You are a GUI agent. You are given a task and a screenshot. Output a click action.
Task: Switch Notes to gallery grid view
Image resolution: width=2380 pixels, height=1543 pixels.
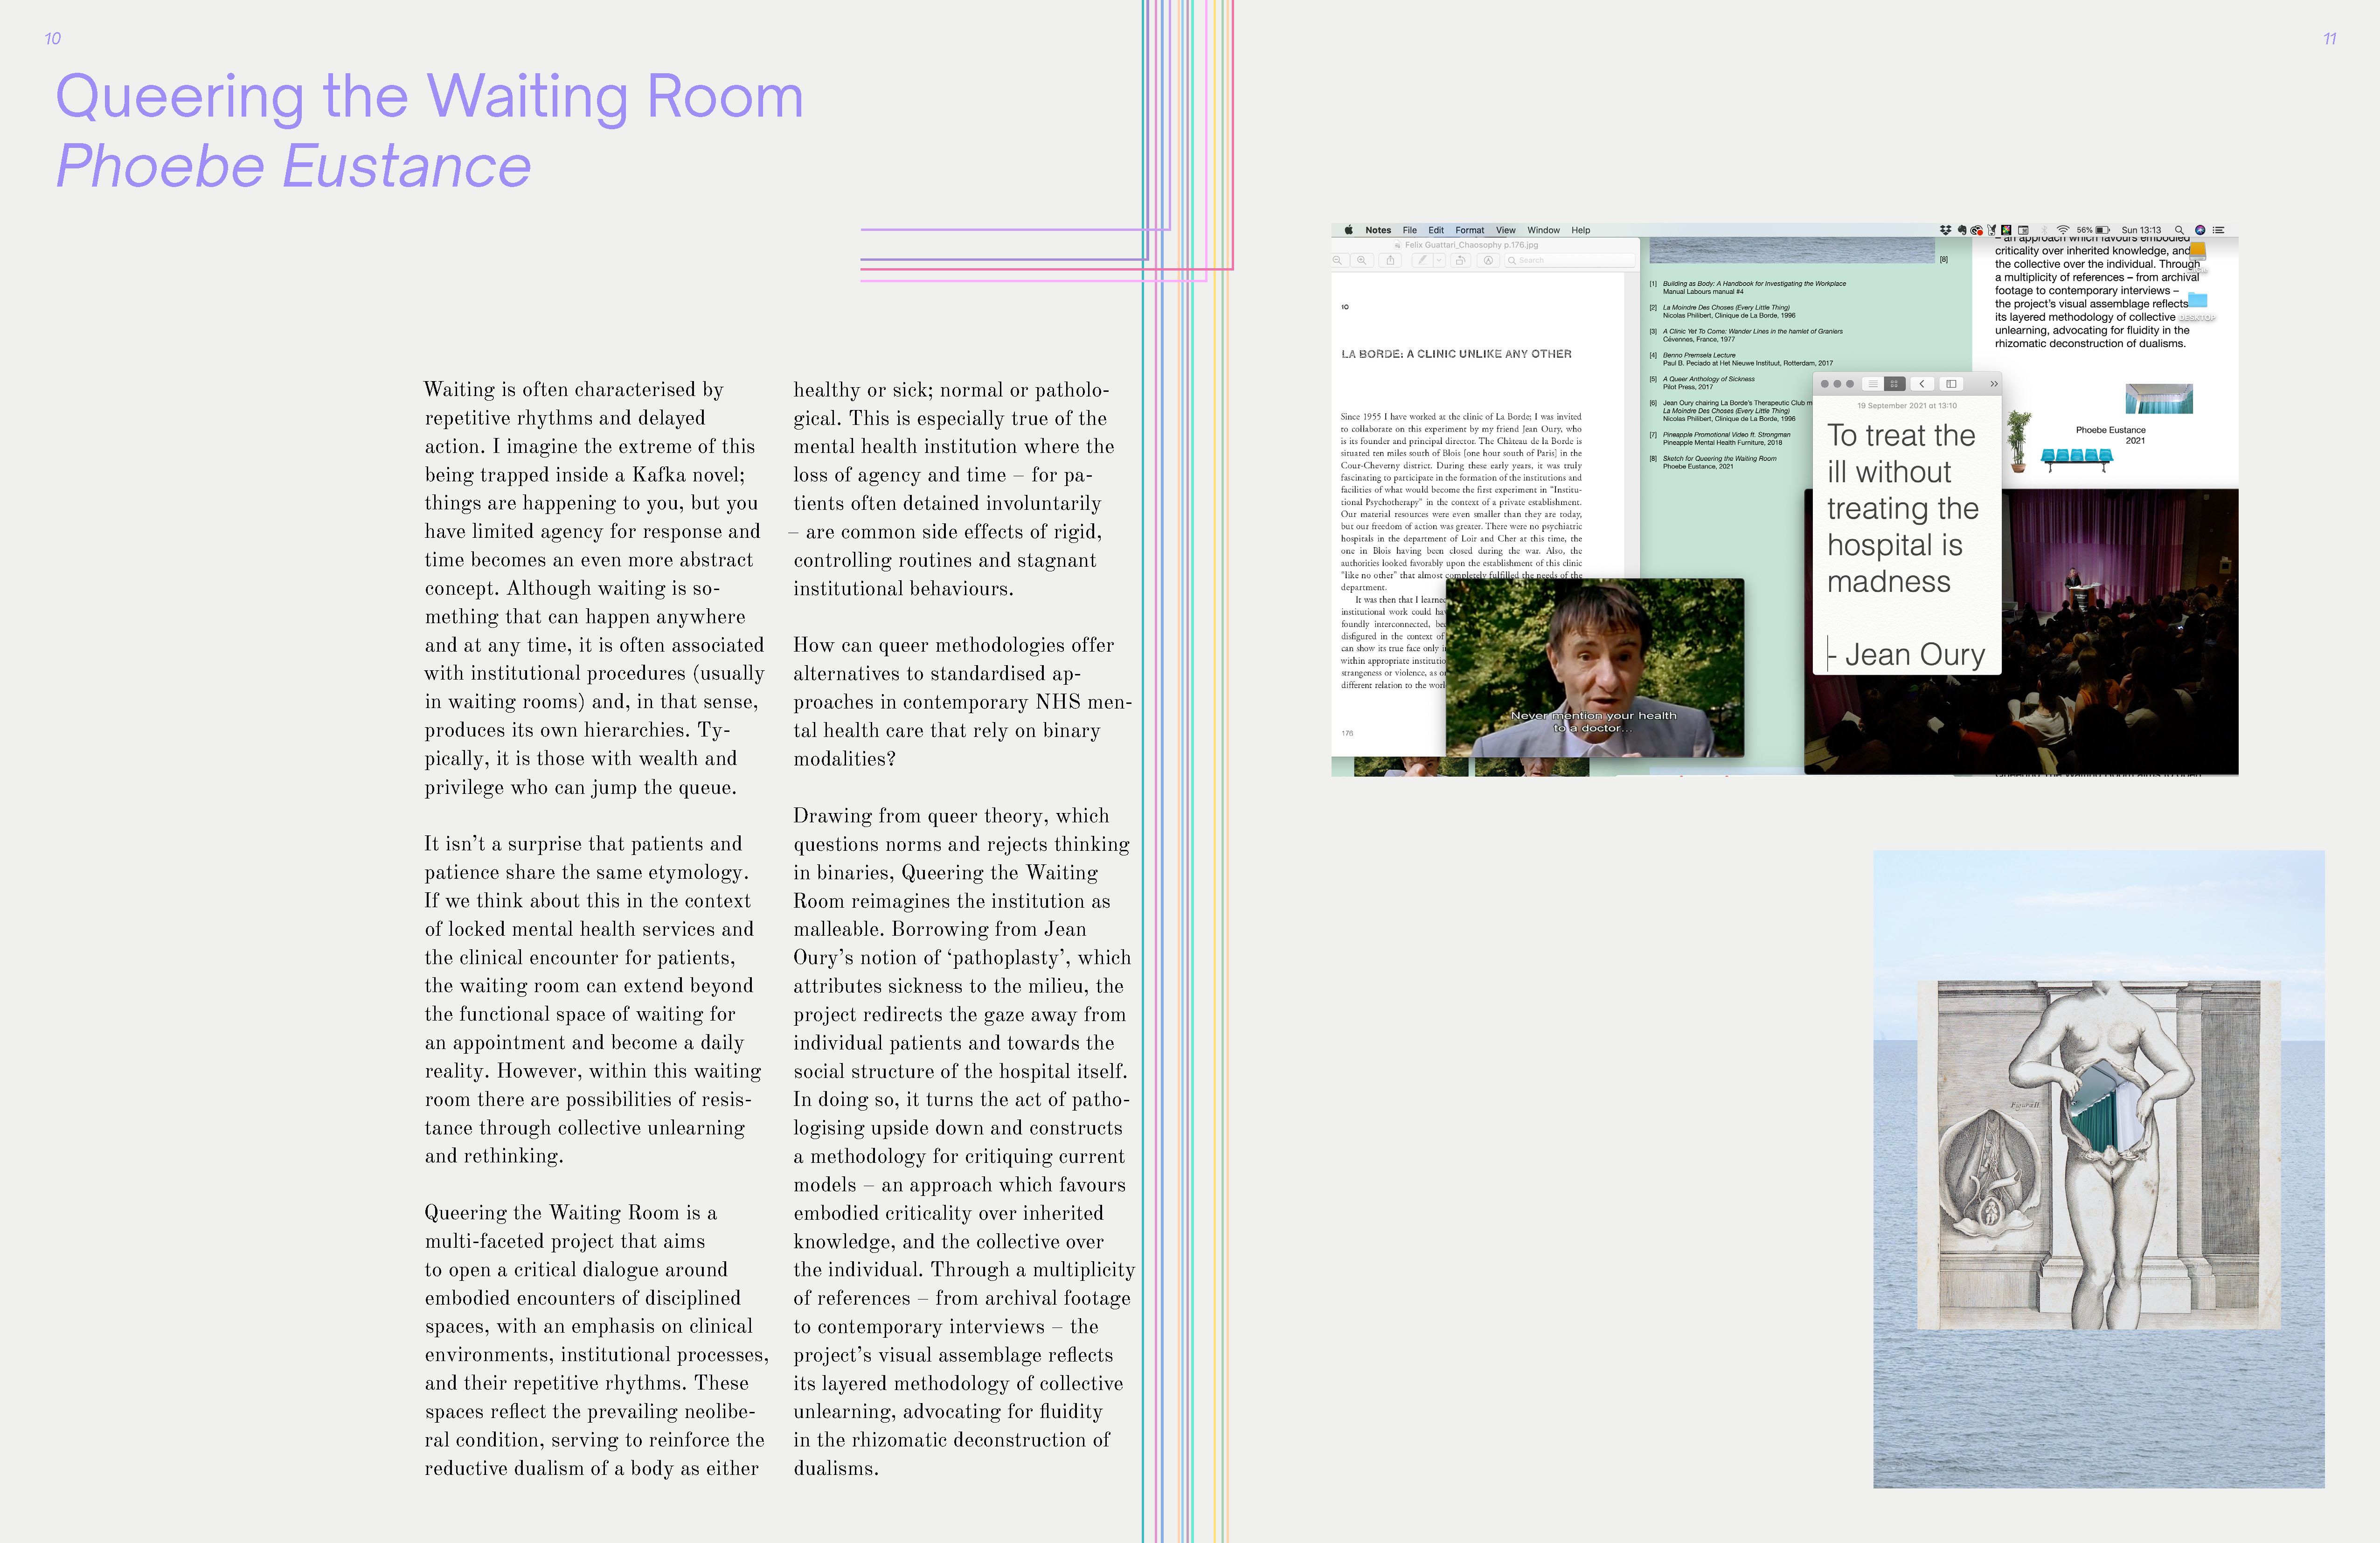(x=1894, y=384)
